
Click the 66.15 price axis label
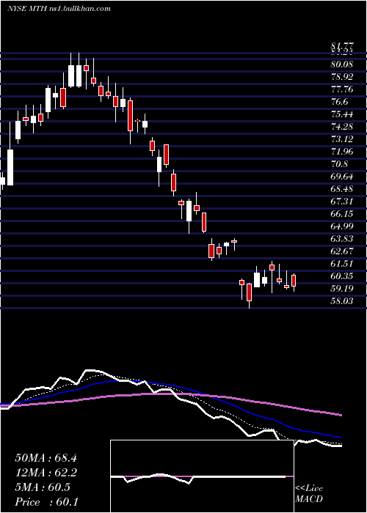point(342,214)
